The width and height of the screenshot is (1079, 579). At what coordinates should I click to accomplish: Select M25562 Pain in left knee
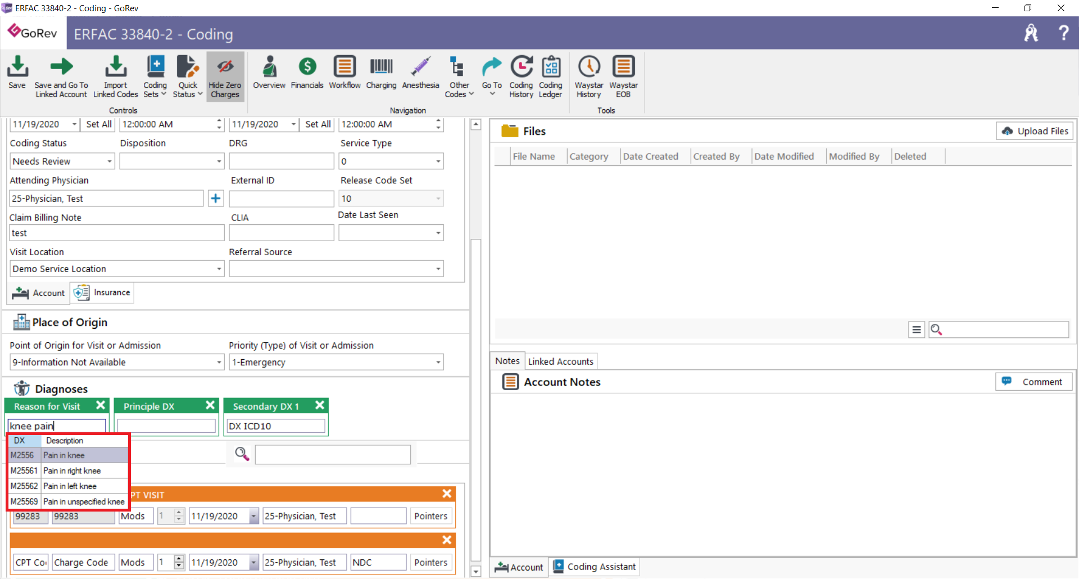[68, 486]
